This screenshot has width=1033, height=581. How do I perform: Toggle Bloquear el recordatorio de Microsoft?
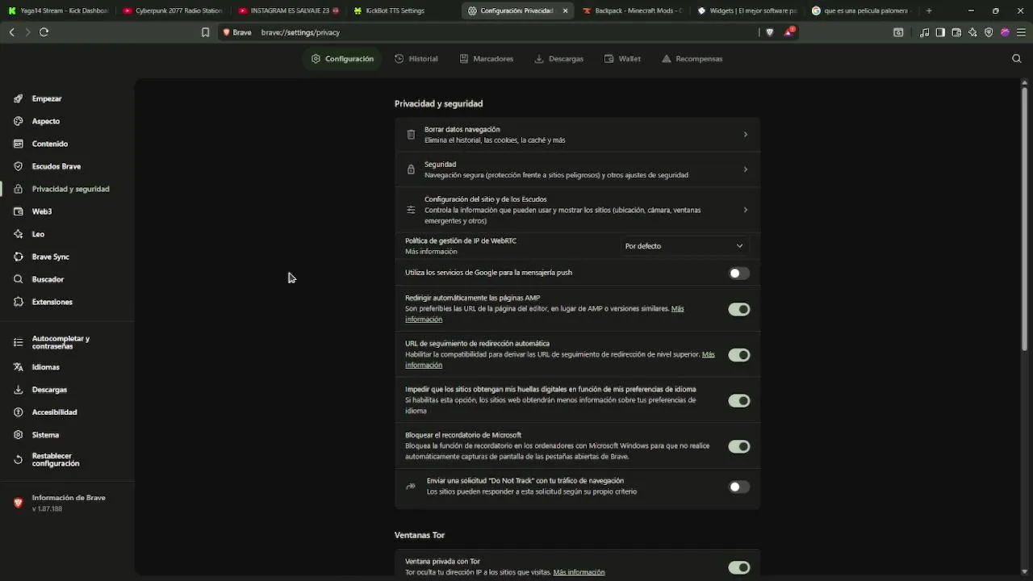click(738, 446)
